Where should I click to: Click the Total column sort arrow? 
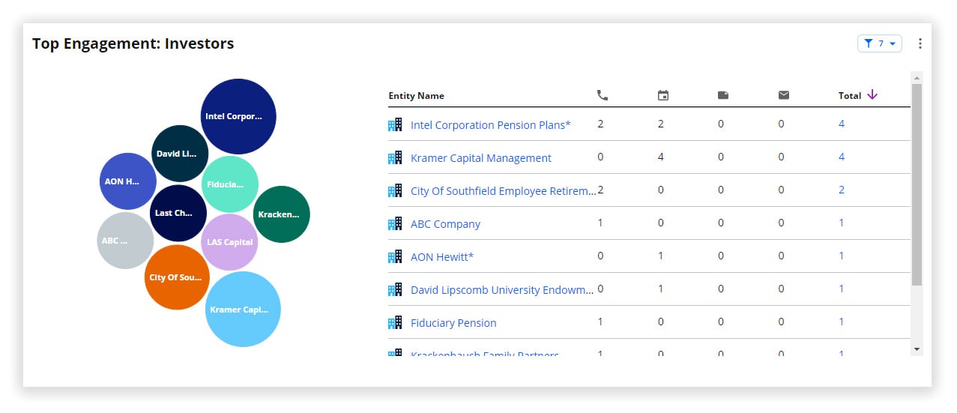(872, 94)
